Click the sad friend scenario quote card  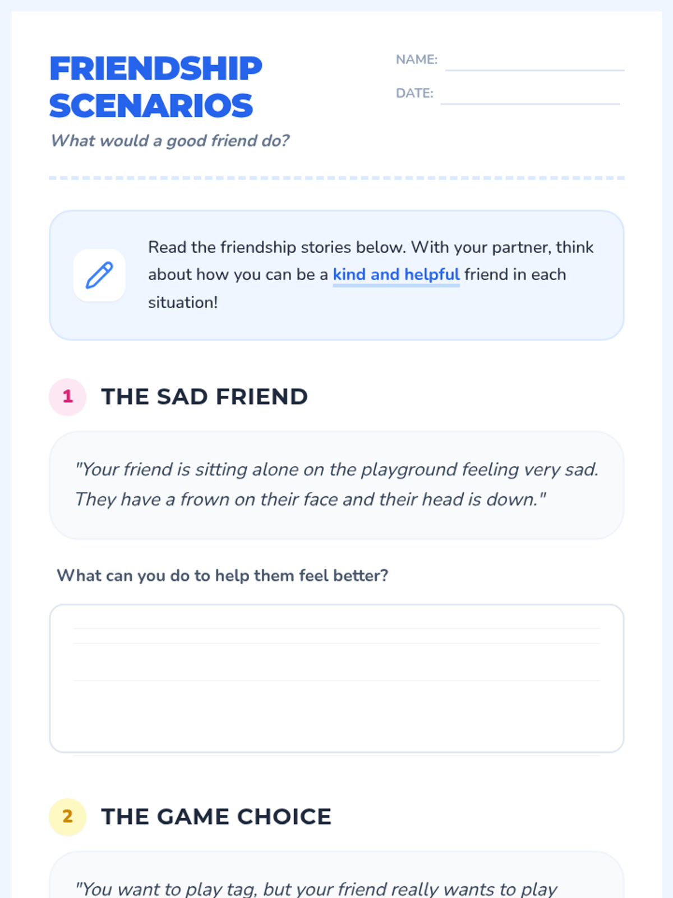(x=336, y=485)
